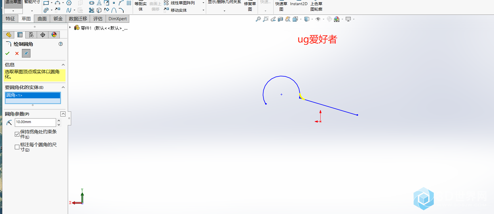Open the 显示/删除几何关系 dropdown arrow
The width and height of the screenshot is (494, 214).
point(224,11)
